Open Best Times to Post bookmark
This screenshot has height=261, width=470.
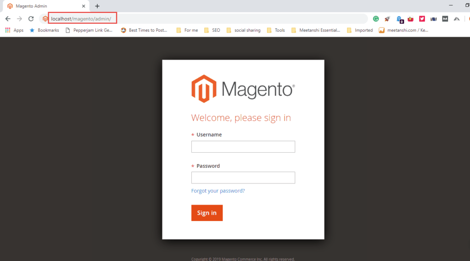pyautogui.click(x=144, y=30)
